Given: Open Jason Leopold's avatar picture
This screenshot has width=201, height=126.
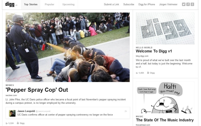Looking at the screenshot, I should point(12,113).
